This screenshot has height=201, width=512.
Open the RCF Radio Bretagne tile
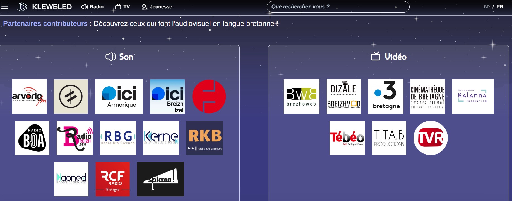click(x=113, y=179)
